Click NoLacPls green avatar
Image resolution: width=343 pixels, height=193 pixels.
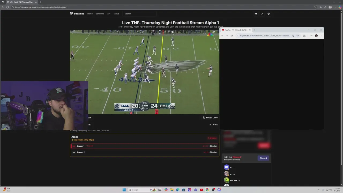(x=226, y=180)
